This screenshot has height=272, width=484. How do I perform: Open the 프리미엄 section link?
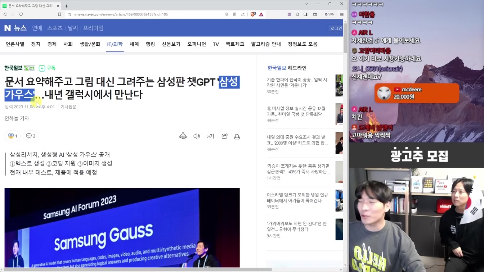(x=93, y=28)
